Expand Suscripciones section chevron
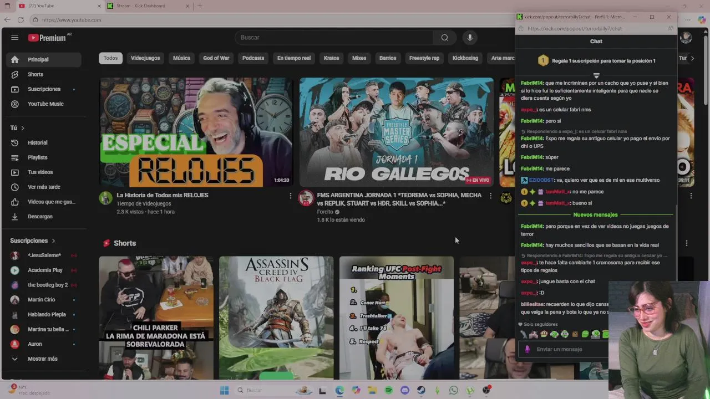 (53, 241)
